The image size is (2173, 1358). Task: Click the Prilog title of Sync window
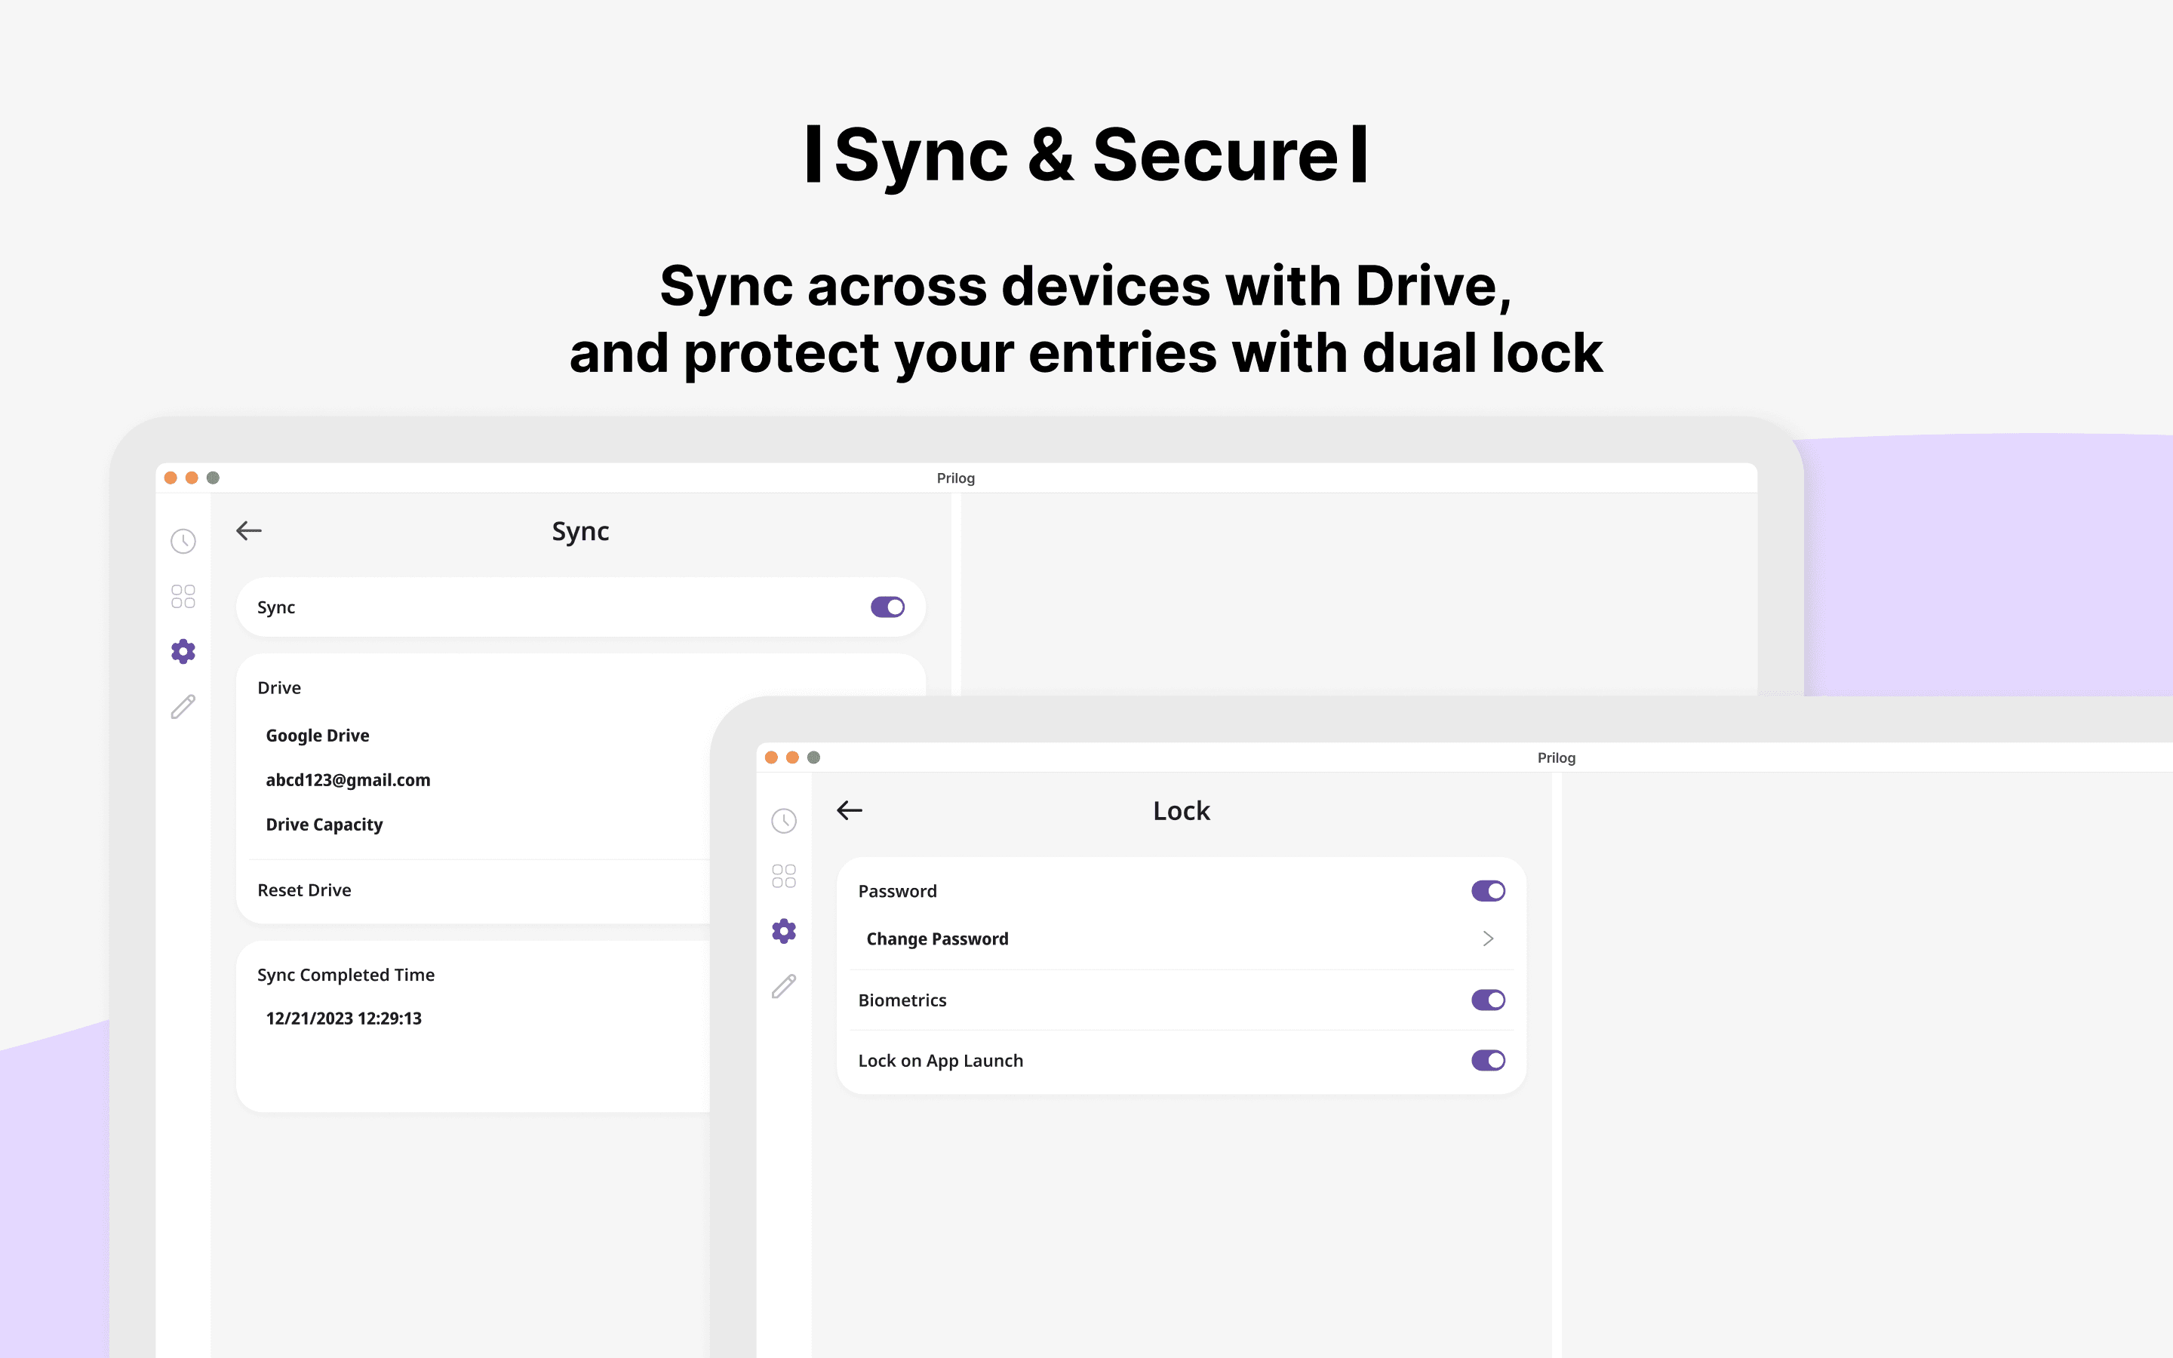(x=955, y=478)
